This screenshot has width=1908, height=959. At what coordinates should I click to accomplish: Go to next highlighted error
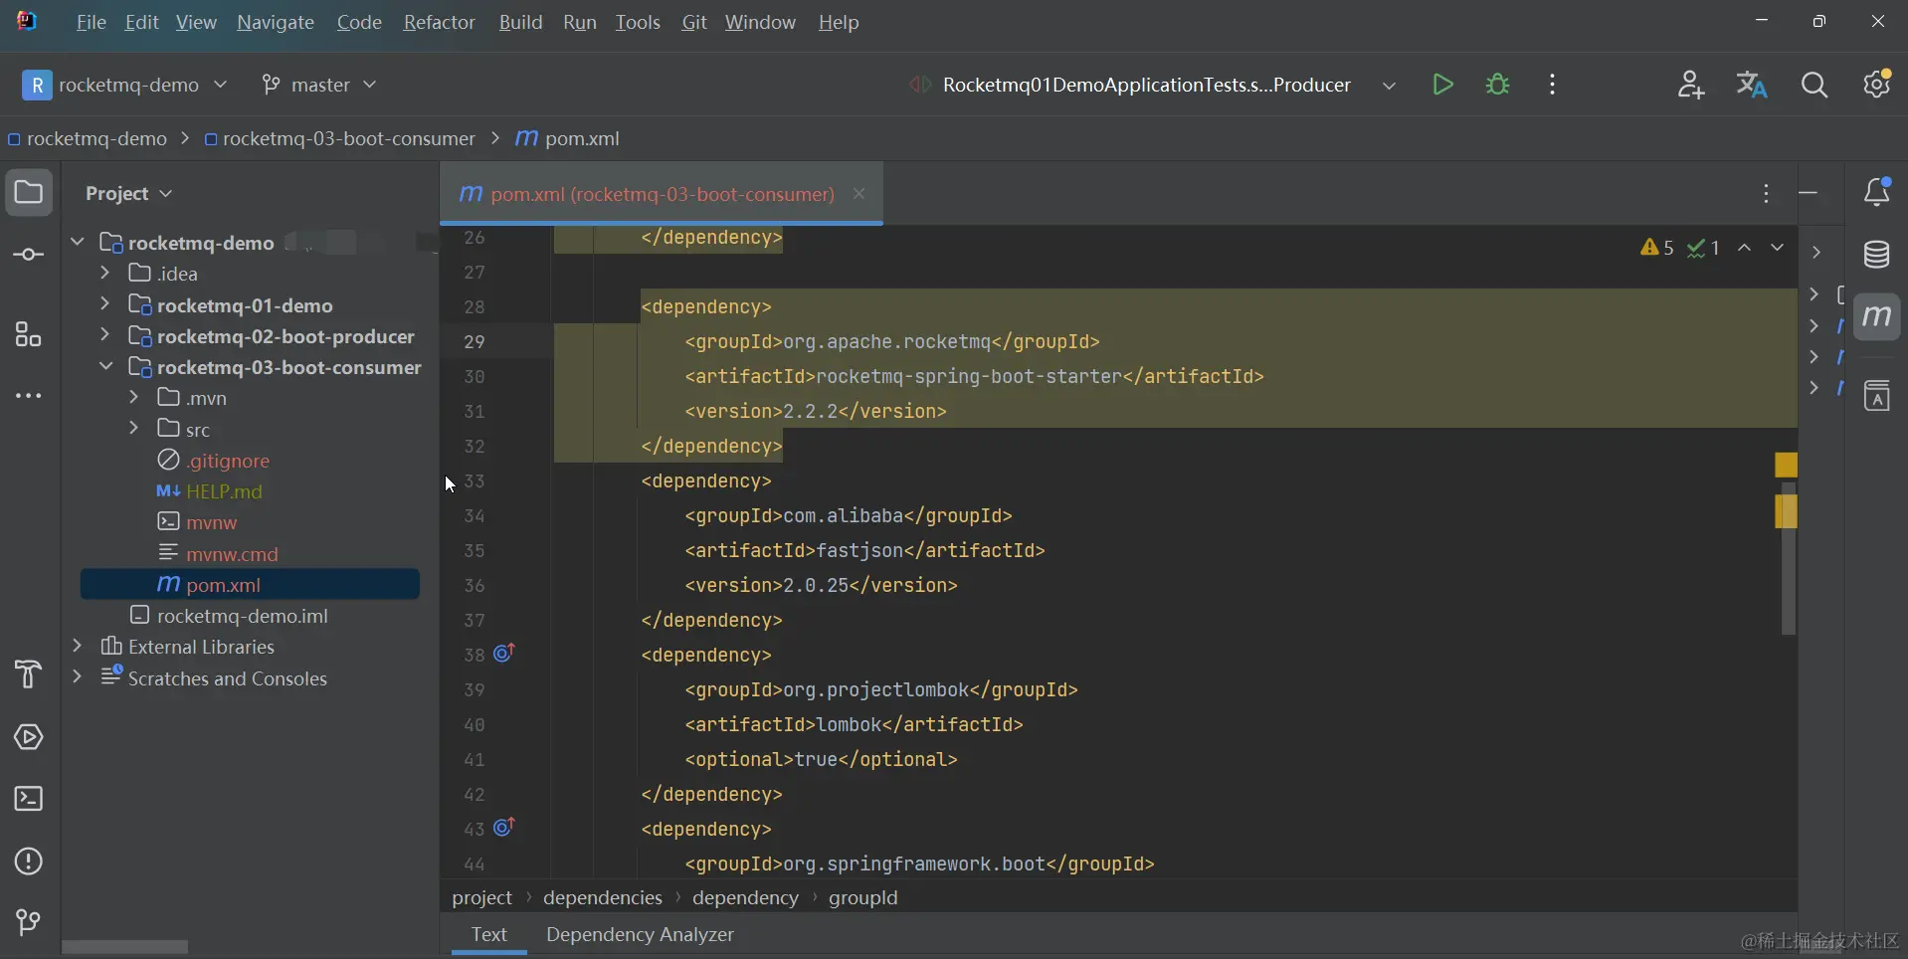pos(1777,248)
